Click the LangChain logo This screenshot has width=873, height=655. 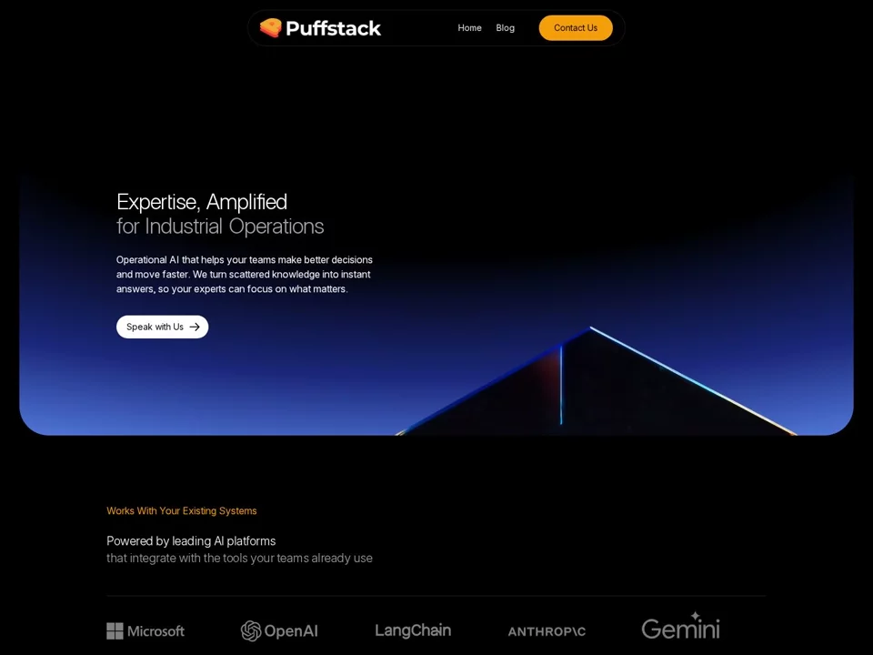pyautogui.click(x=413, y=630)
